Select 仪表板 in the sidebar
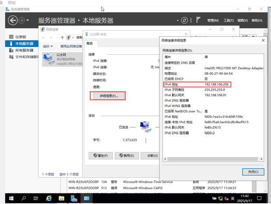The image size is (271, 204). point(22,37)
